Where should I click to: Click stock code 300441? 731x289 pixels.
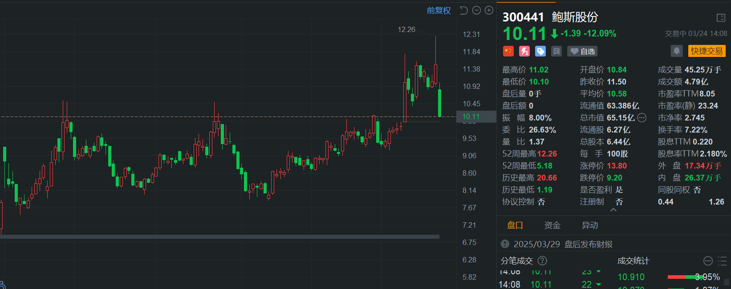(523, 17)
